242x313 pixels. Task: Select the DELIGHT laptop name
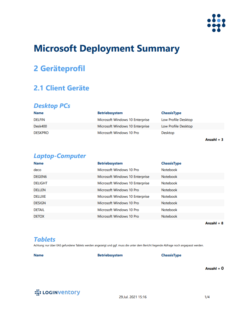click(x=41, y=183)
